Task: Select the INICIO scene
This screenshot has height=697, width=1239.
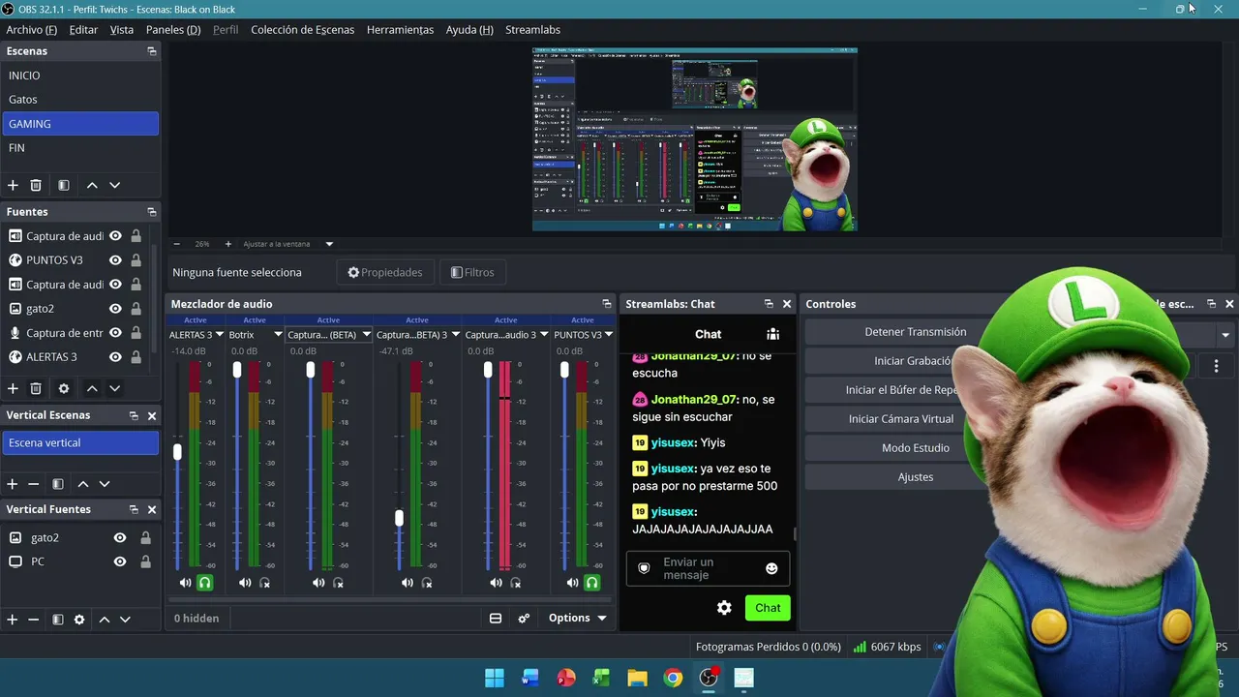Action: coord(80,76)
